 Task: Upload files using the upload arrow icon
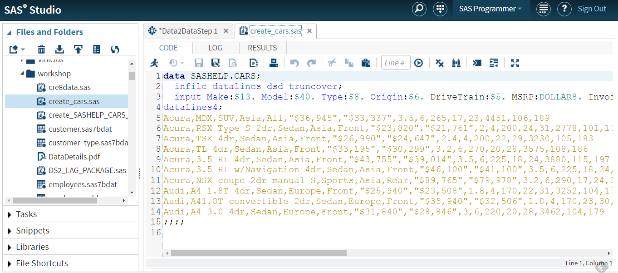(x=78, y=49)
